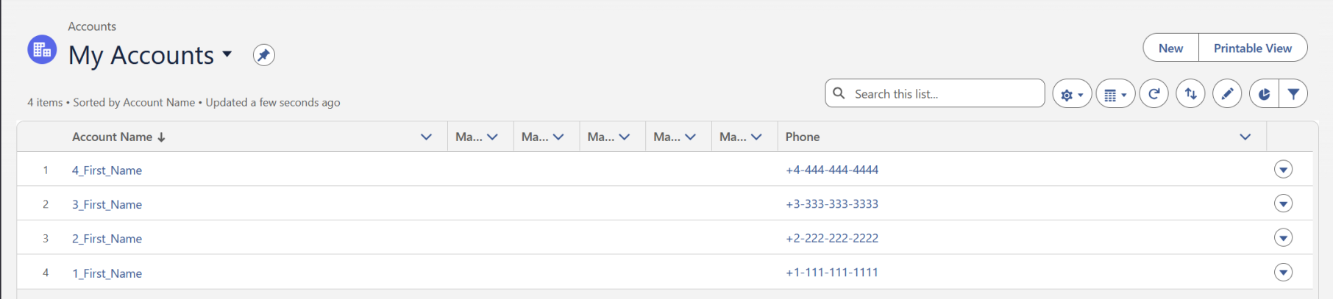Focus the Search this list field
Screen dimensions: 1333x299
point(935,93)
